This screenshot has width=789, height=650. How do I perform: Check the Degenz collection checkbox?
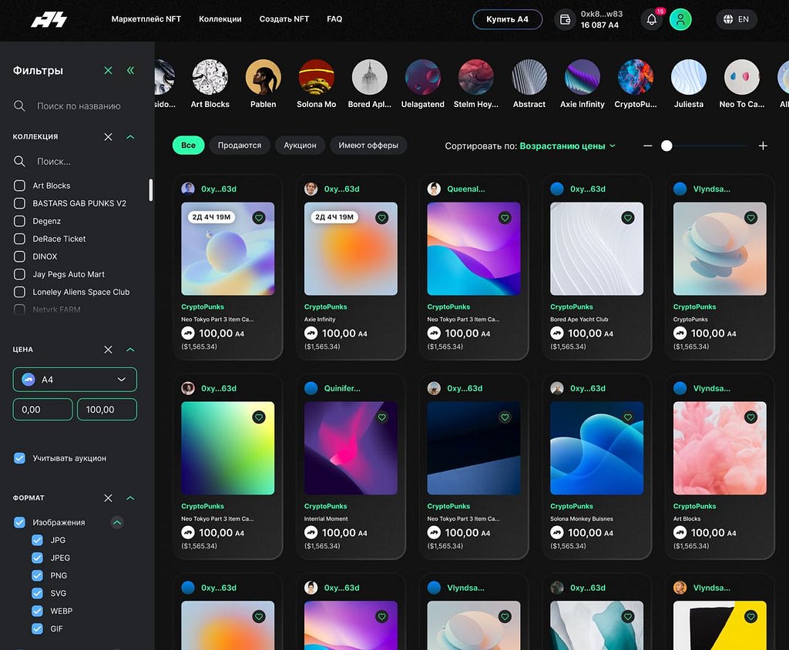pos(19,221)
